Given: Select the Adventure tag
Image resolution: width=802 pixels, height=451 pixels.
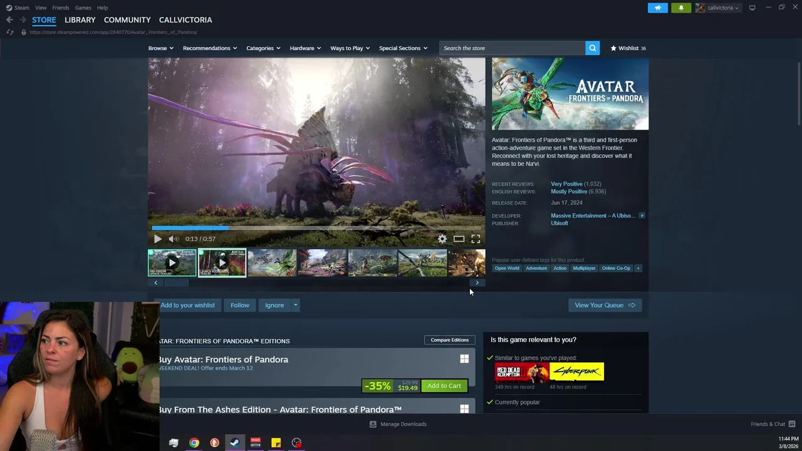Looking at the screenshot, I should point(536,268).
